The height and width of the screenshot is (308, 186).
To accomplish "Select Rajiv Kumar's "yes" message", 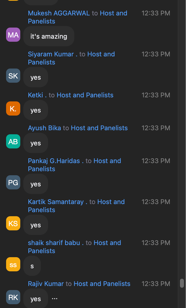I will click(x=35, y=299).
